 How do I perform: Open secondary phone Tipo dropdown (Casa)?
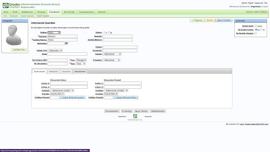click(81, 64)
